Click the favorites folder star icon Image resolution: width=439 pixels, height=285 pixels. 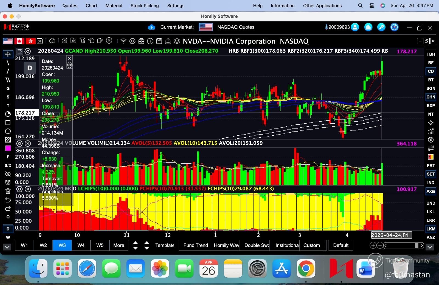73,41
